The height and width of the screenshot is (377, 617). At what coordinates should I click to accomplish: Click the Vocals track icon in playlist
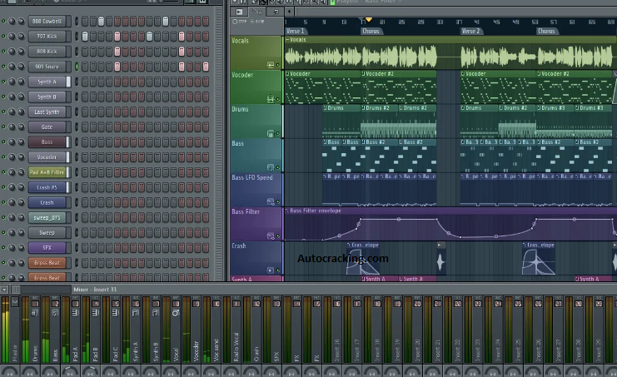[271, 65]
